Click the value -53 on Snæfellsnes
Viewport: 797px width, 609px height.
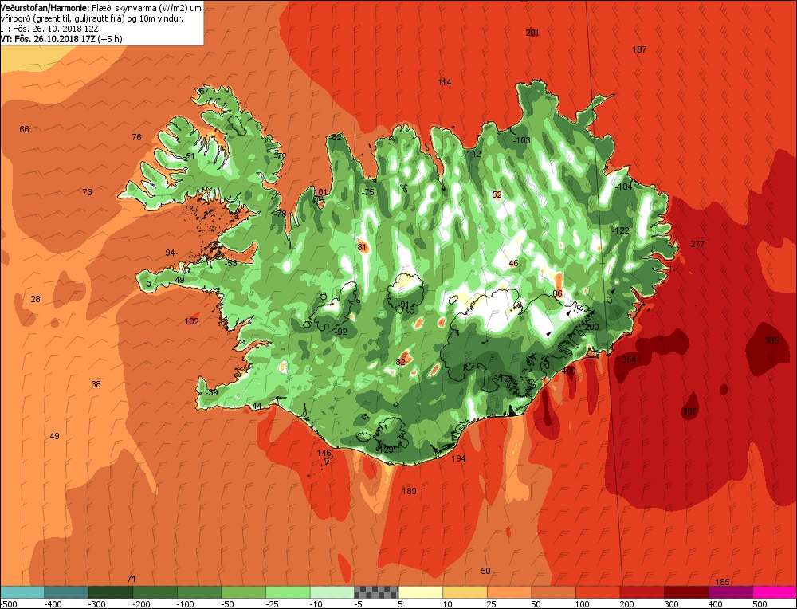(231, 263)
